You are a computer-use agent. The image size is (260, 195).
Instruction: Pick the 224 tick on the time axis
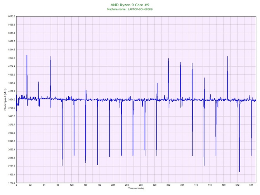113,185
